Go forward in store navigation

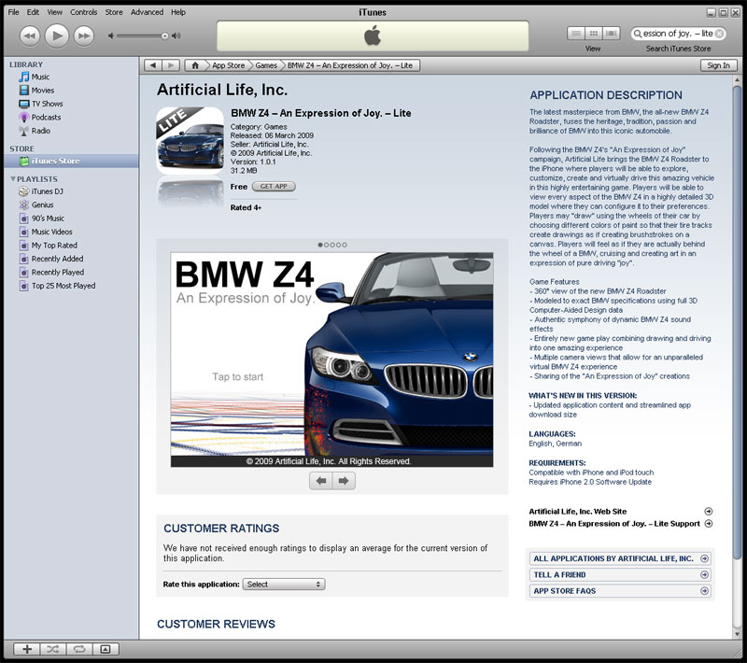pyautogui.click(x=171, y=65)
